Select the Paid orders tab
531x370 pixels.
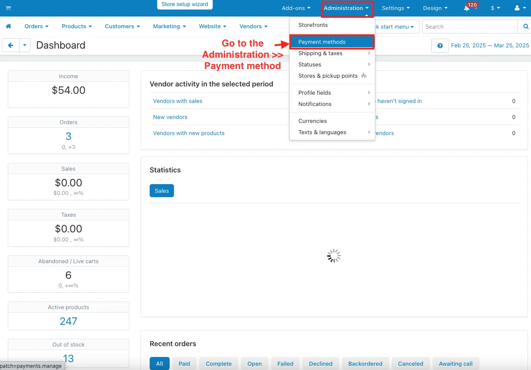tap(184, 364)
